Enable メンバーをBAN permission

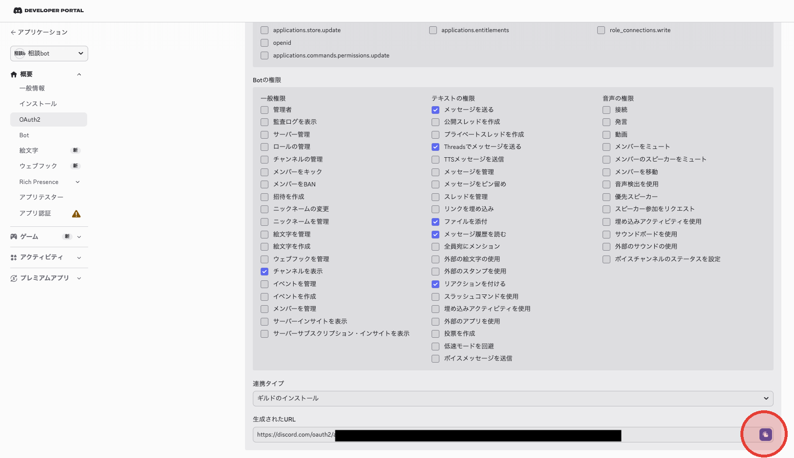click(265, 184)
